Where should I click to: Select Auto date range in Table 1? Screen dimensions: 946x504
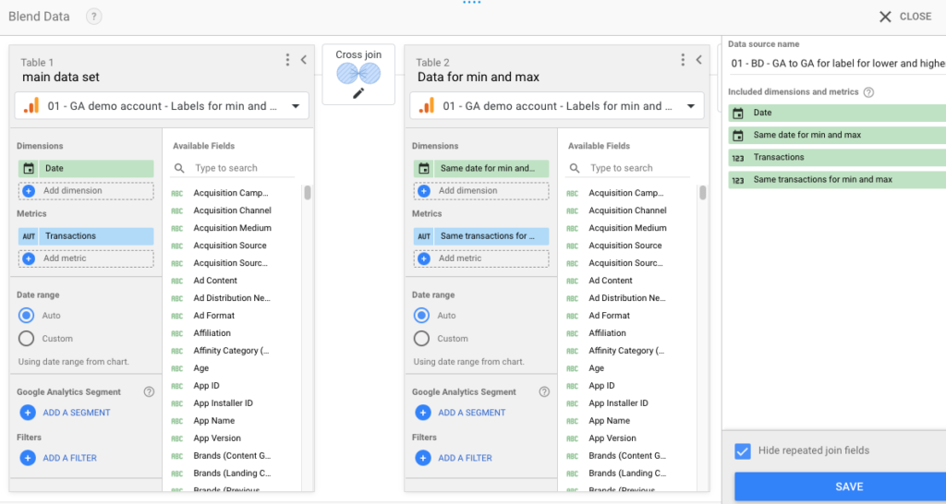pyautogui.click(x=27, y=316)
